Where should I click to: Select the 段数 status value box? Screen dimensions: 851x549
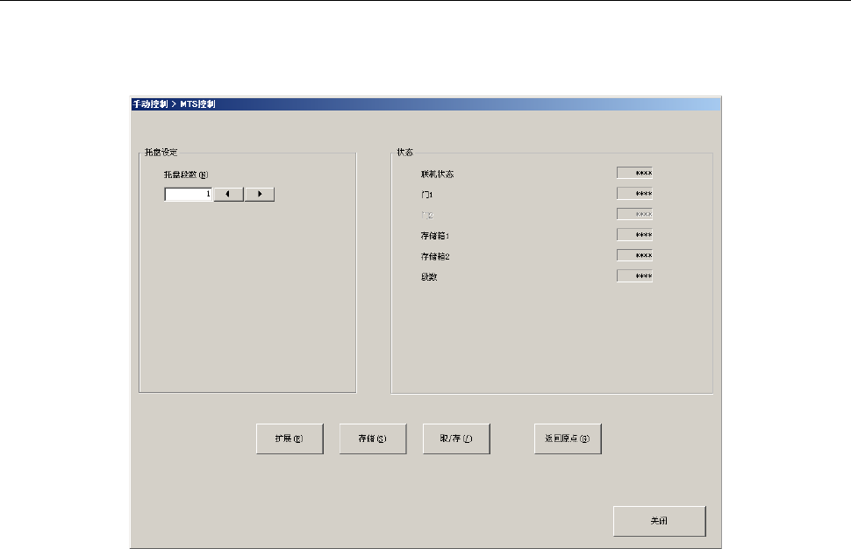click(634, 276)
